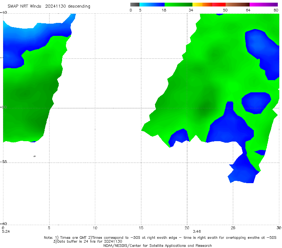
Task: Click the longitude label "30" on the bottom axis
Action: (279, 228)
